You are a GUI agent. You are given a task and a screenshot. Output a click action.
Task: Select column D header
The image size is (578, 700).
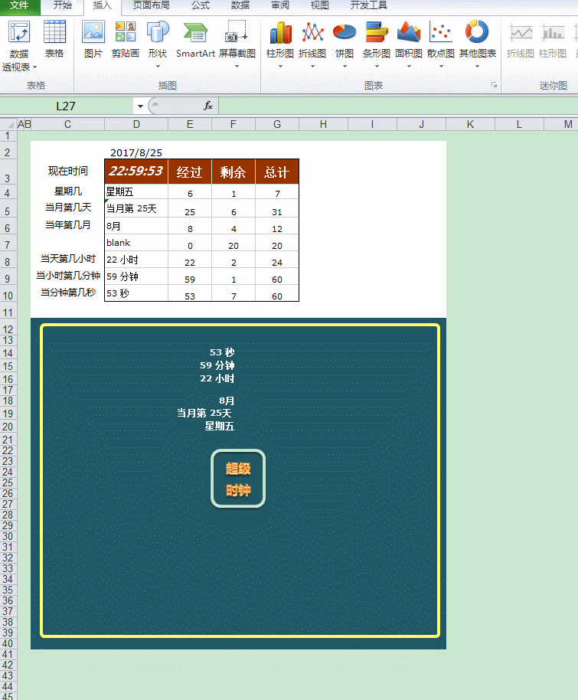tap(136, 124)
